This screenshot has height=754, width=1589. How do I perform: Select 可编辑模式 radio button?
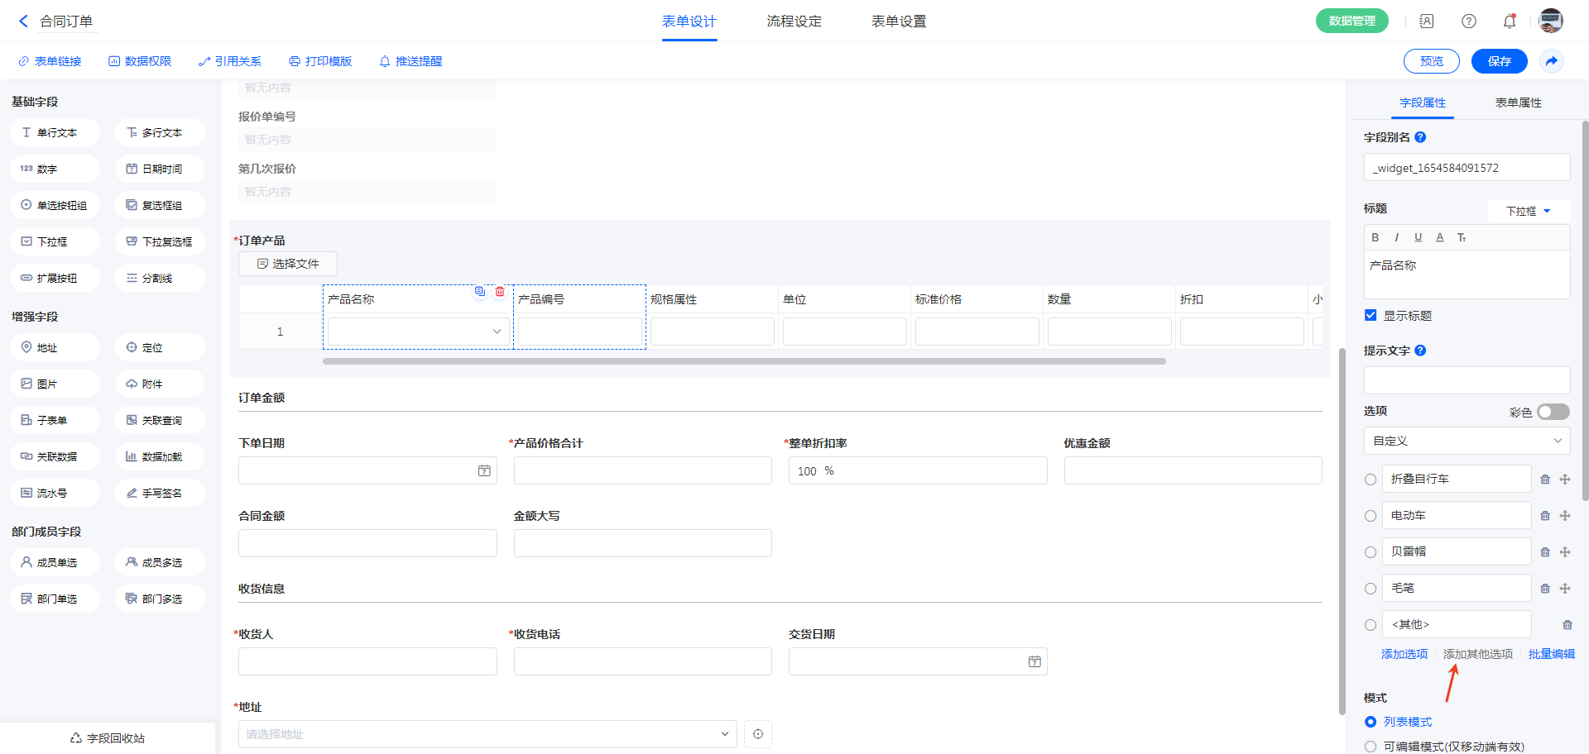click(1371, 747)
